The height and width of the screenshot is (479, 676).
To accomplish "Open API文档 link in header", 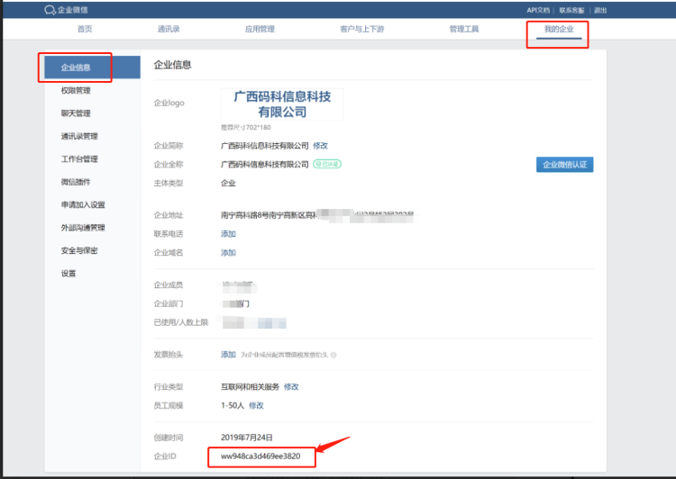I will click(538, 10).
